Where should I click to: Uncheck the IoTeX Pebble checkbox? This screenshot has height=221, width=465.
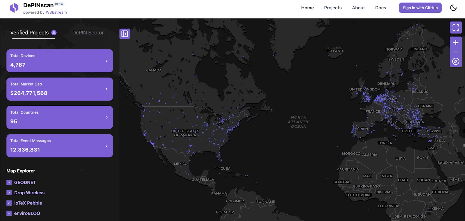(x=9, y=203)
